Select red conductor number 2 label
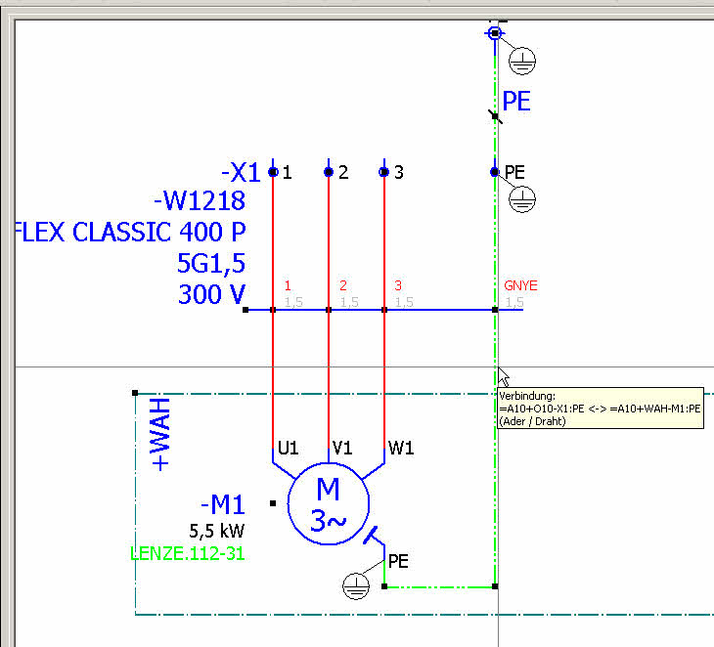The width and height of the screenshot is (714, 647). [x=343, y=285]
